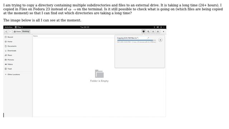Open Home in the sidebar
Viewport: 229px width, 129px height.
pos(18,42)
